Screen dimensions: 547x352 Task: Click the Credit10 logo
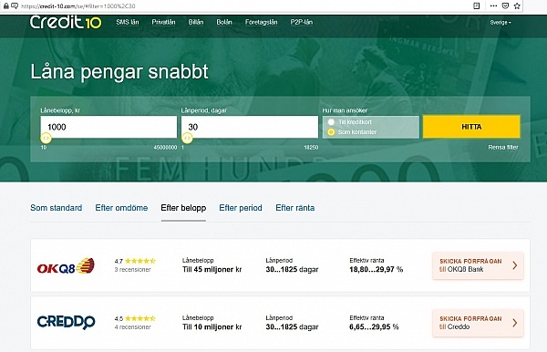[66, 22]
